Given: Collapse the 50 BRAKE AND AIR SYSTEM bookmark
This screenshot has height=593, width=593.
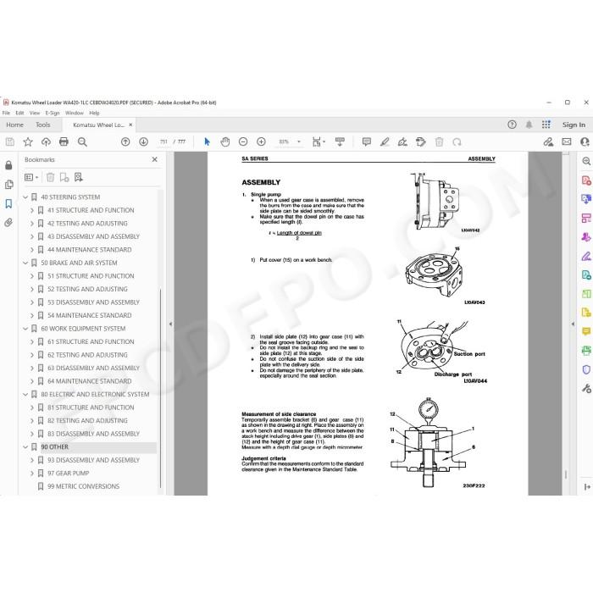Looking at the screenshot, I should tap(25, 263).
